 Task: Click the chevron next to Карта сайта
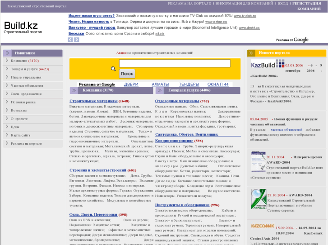coord(7,135)
